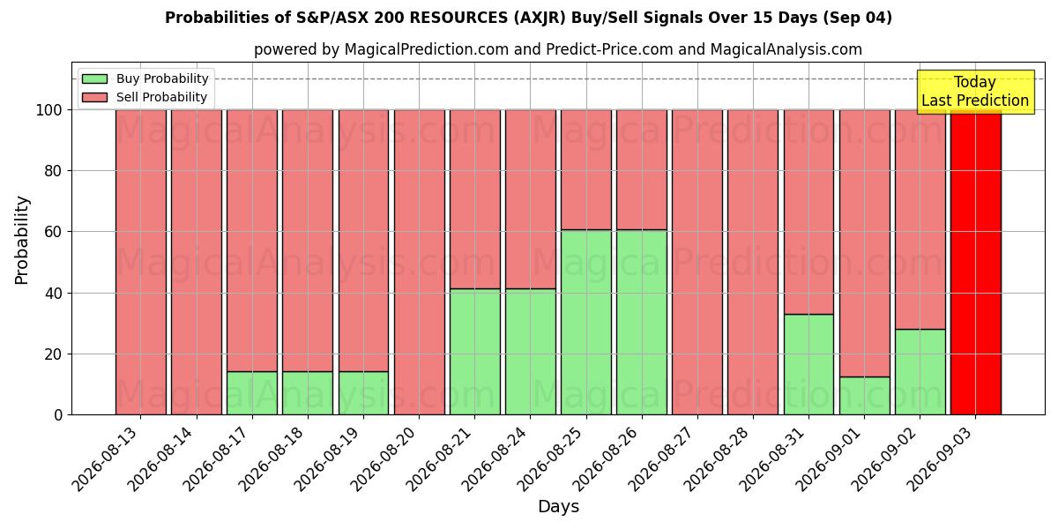The image size is (1058, 529).
Task: Click the y-axis tick label 40
Action: click(54, 293)
